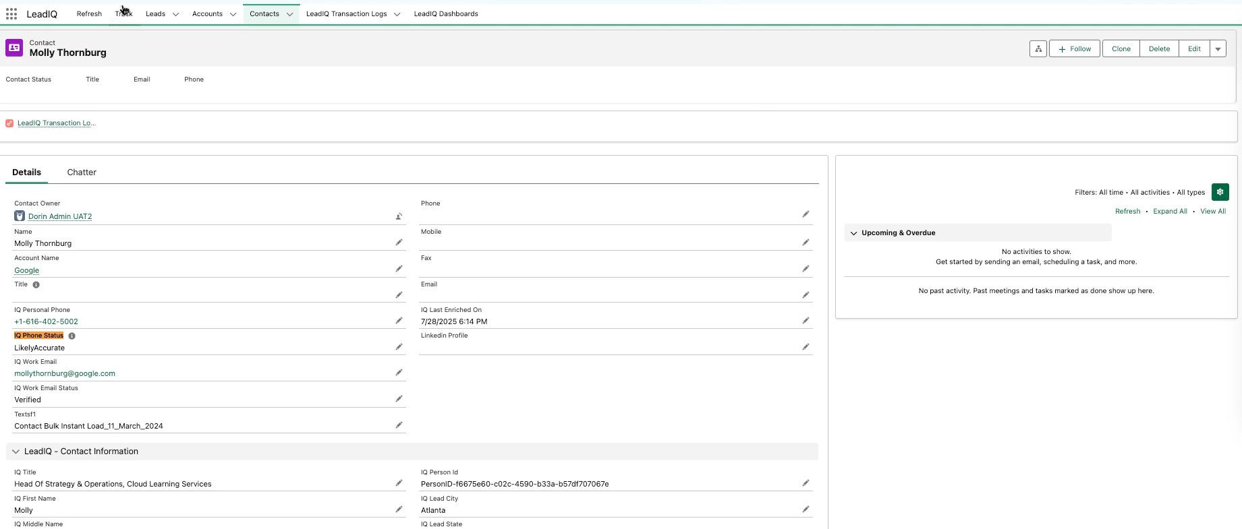
Task: Click the Follow button
Action: [1075, 49]
